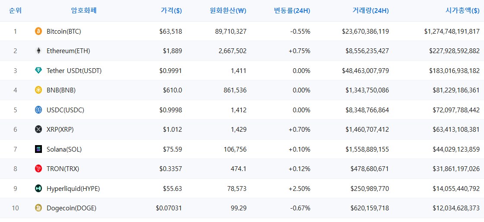
Task: Select BNB price $610.0
Action: coord(172,90)
